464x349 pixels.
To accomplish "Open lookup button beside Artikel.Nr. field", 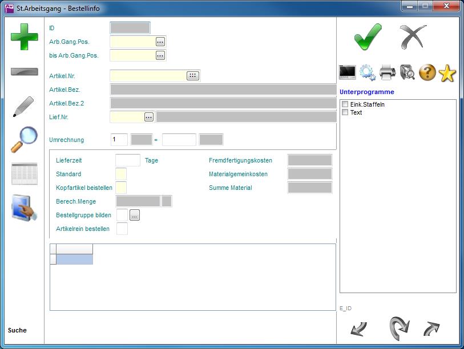I will [193, 76].
